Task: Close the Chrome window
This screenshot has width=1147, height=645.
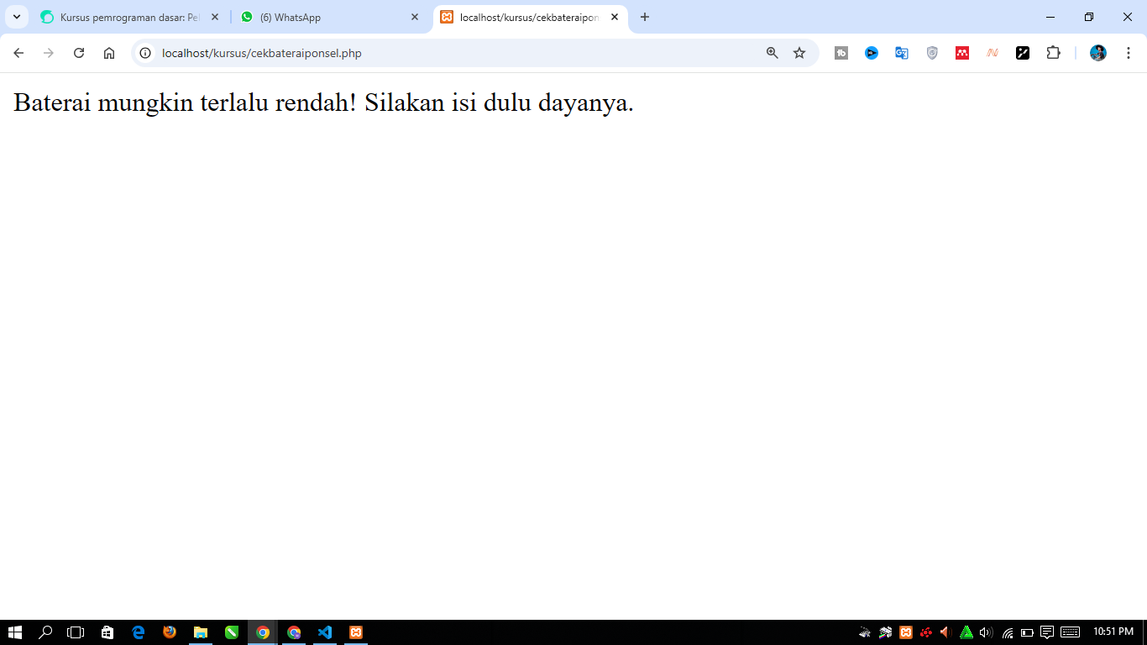Action: click(x=1128, y=17)
